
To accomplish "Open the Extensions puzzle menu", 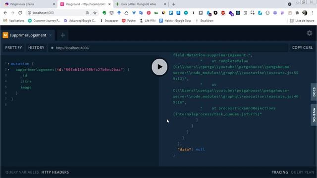I will point(297,13).
